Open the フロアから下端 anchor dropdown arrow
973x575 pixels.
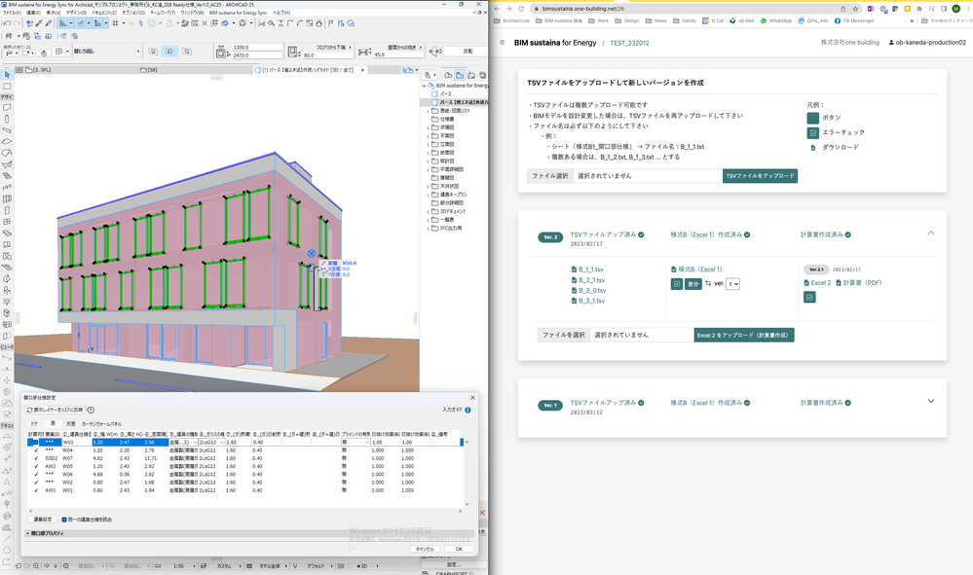point(351,47)
